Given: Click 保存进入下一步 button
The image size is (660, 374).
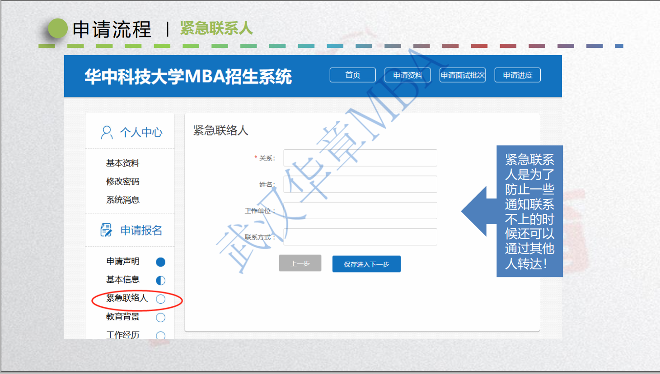Looking at the screenshot, I should 366,264.
